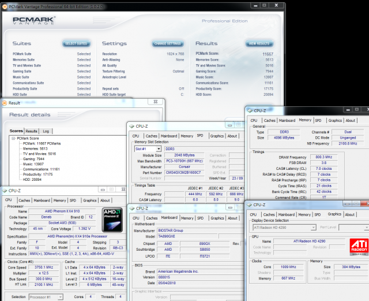Click the Southbridge SB850 field
Image resolution: width=369 pixels, height=301 pixels.
[205, 250]
